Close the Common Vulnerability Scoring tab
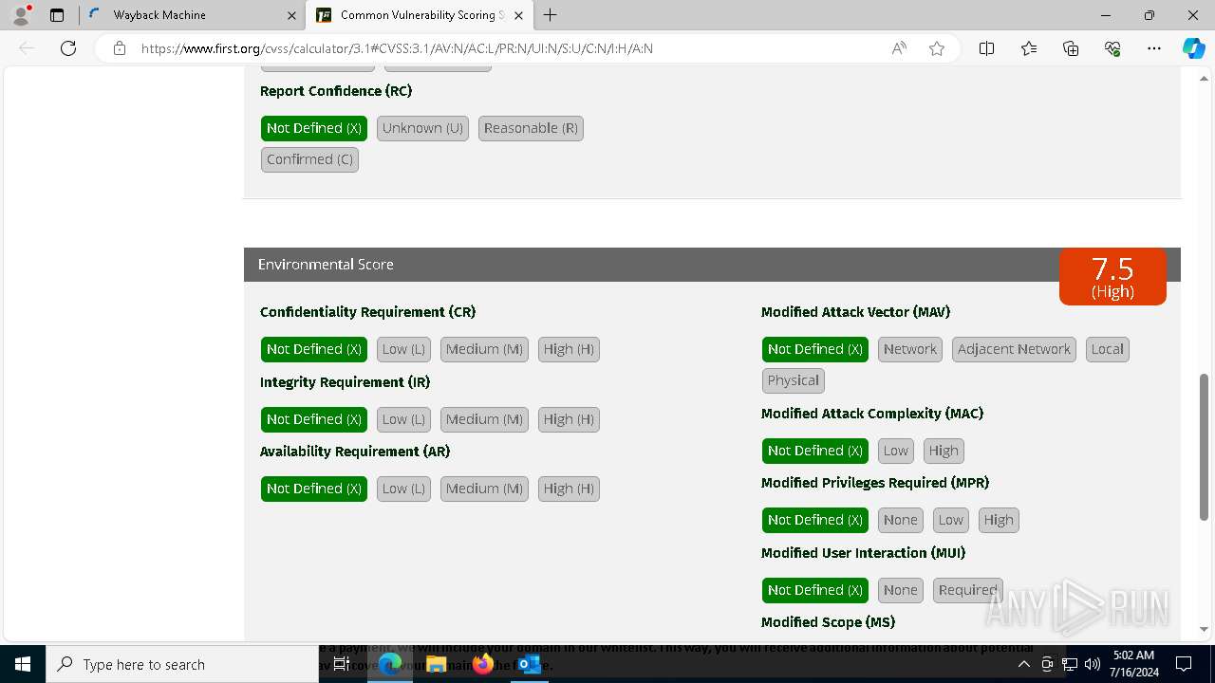 click(x=518, y=15)
